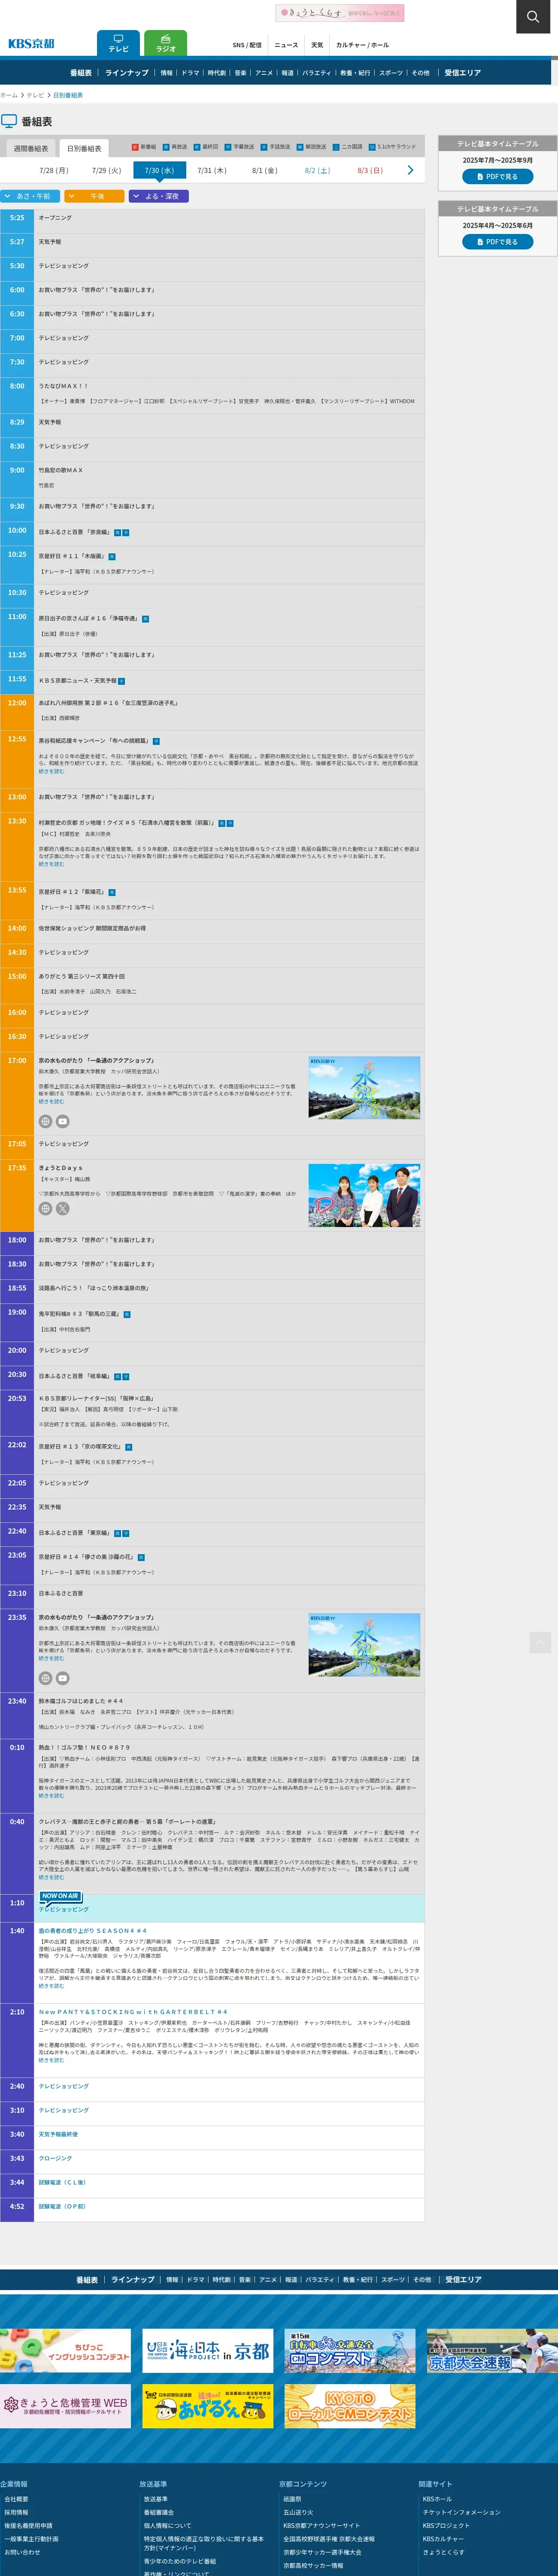Image resolution: width=558 pixels, height=2576 pixels.
Task: Click the back-to-top arrow button
Action: [x=540, y=1642]
